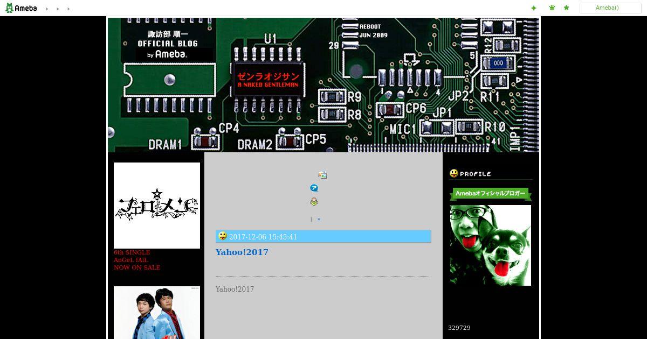The height and width of the screenshot is (339, 647).
Task: Select the Yahoo!2017 body text
Action: (235, 289)
